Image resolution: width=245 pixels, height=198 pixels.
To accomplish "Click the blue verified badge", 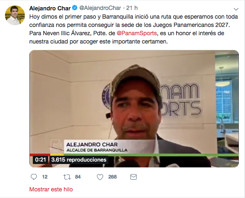I will (75, 8).
